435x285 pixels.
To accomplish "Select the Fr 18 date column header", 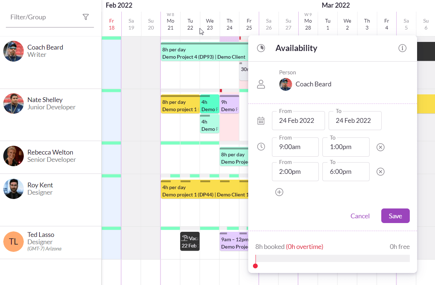I will click(x=111, y=23).
